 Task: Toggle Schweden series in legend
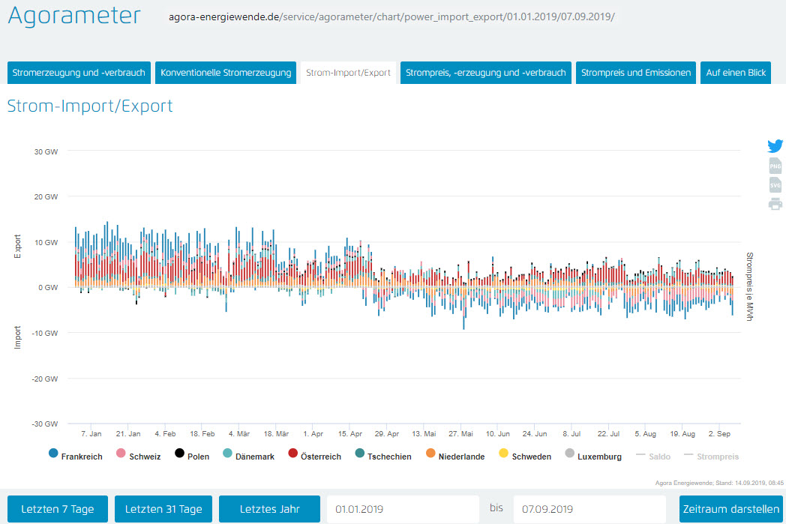525,455
